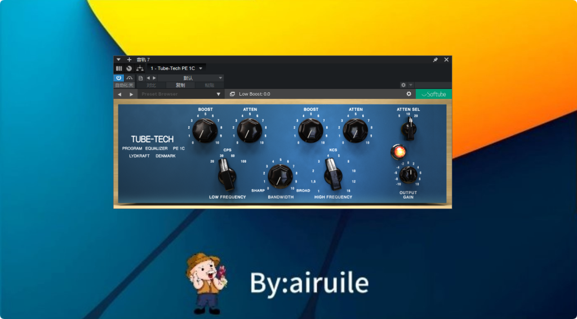The height and width of the screenshot is (319, 577).
Task: Expand the arrow next to host gear icon
Action: 411,85
